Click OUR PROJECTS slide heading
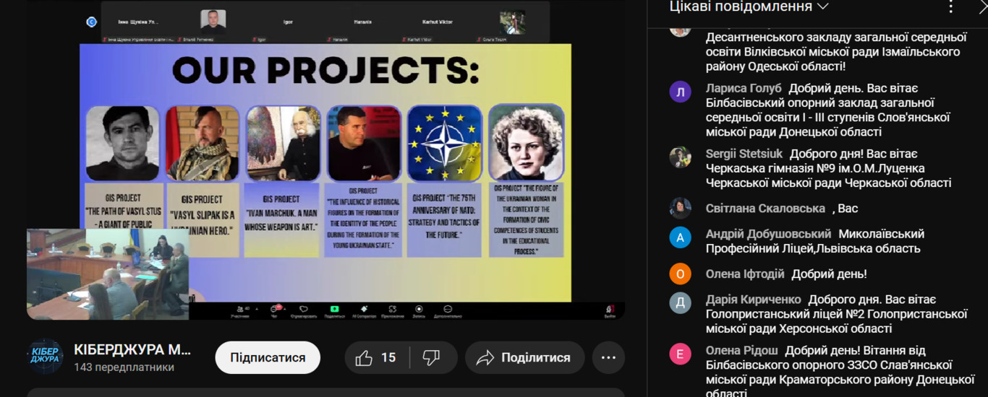 pos(325,71)
